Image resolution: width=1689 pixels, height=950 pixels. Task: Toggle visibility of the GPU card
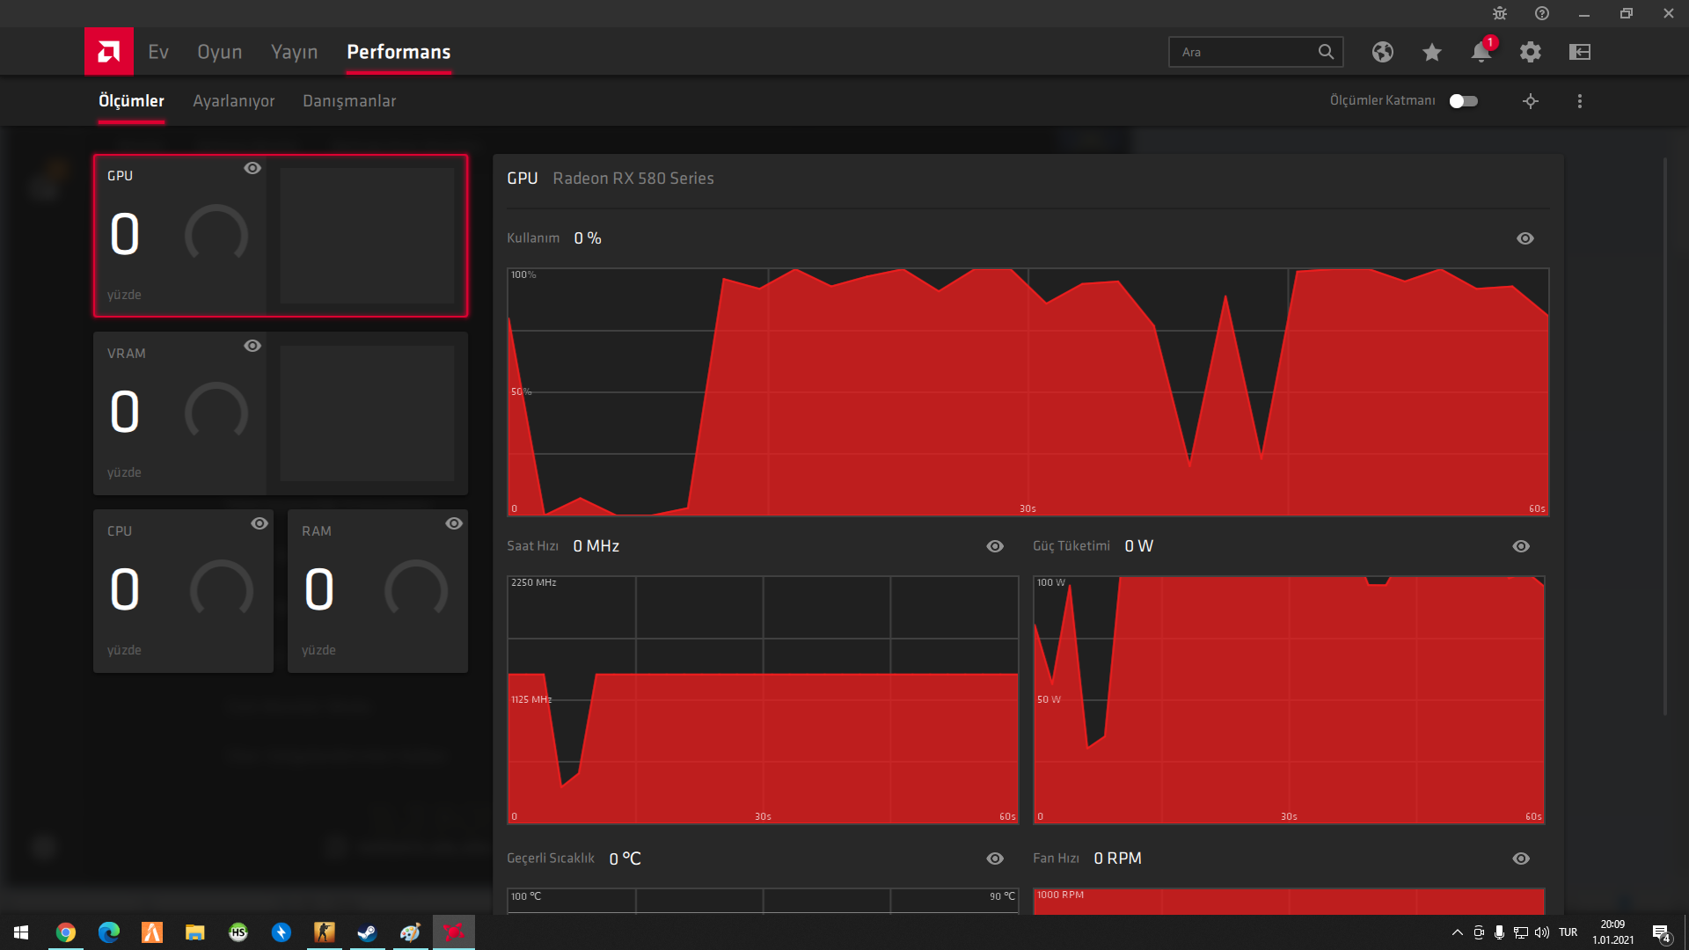coord(252,168)
